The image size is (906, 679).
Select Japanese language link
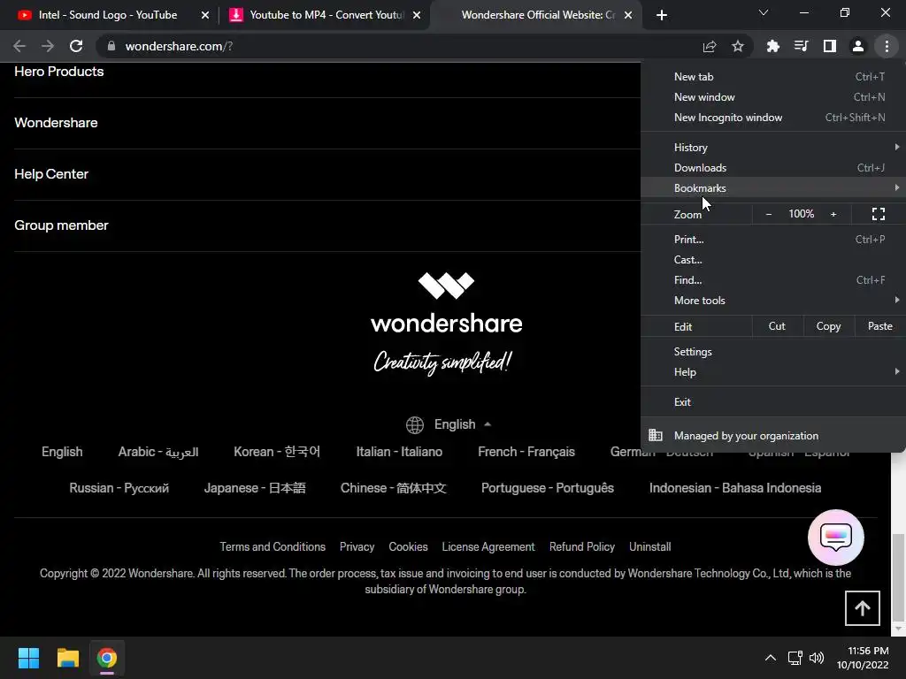255,488
